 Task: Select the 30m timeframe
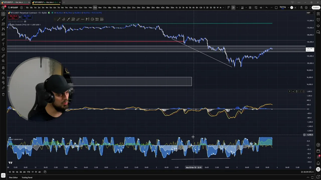153,7
